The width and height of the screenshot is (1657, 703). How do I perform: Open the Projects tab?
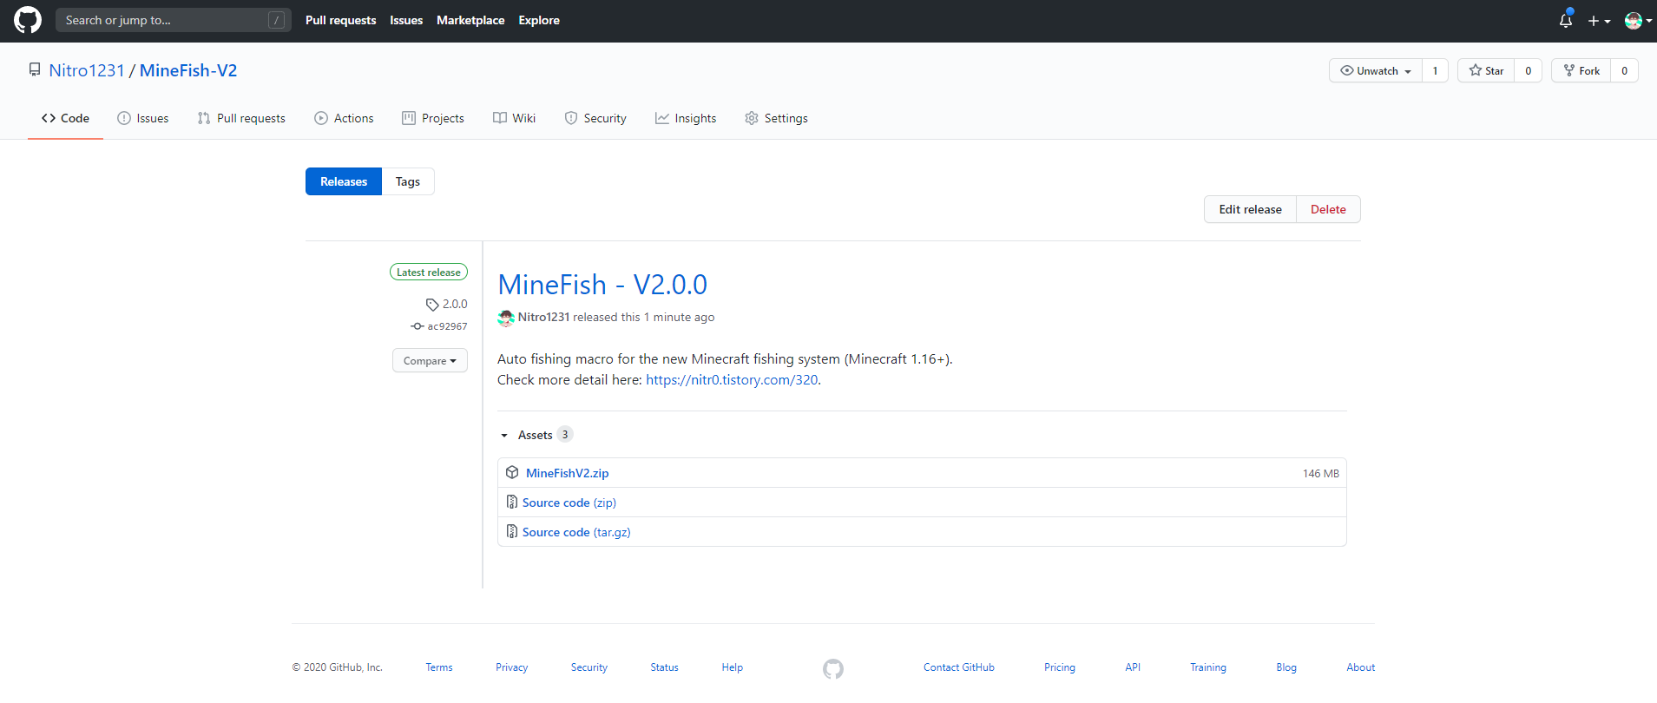click(x=433, y=118)
